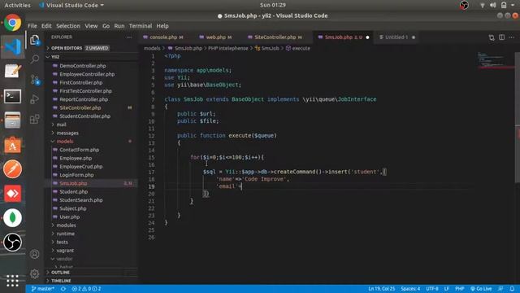
Task: Expand the Open Editors section
Action: pyautogui.click(x=92, y=48)
